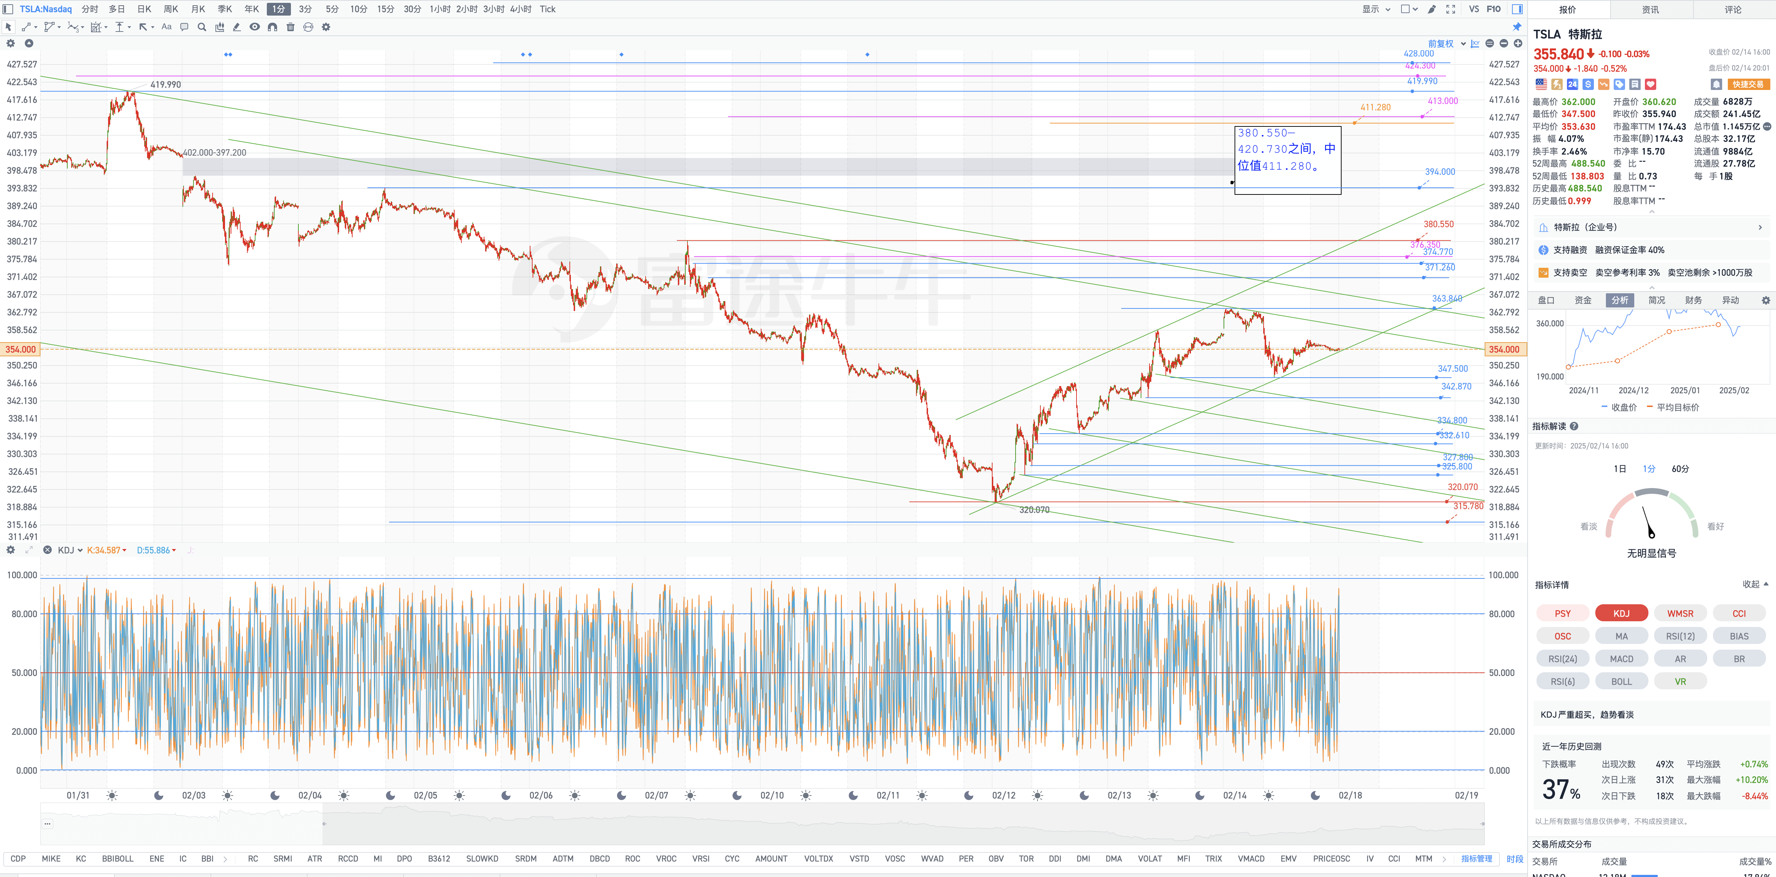Select the numbered wave drawing tool
The image size is (1776, 877).
pos(72,27)
